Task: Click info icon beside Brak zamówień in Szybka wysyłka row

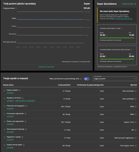Action: coord(136,91)
